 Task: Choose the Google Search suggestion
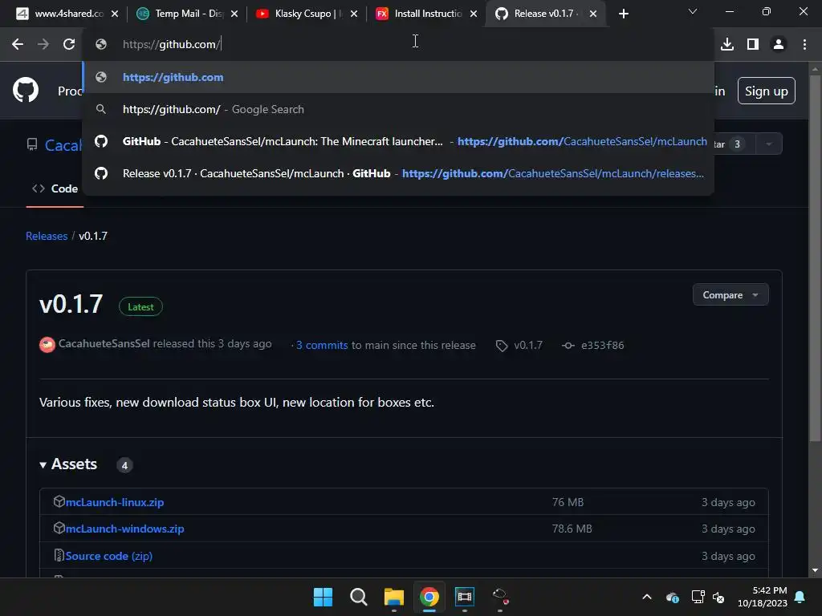(x=398, y=109)
